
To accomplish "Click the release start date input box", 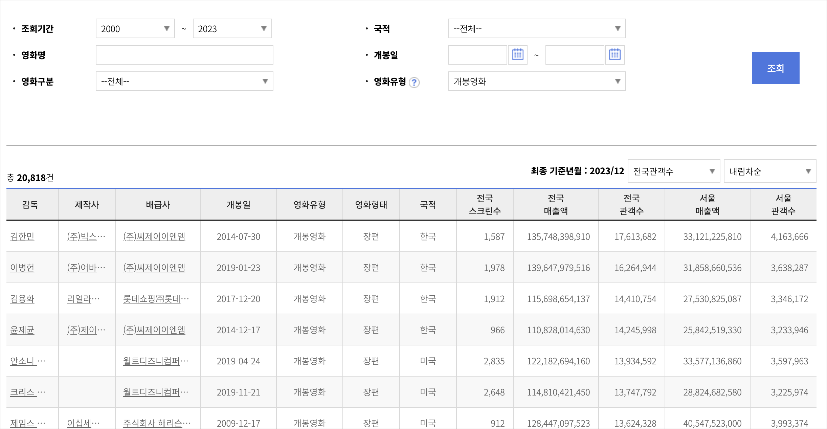I will click(477, 55).
